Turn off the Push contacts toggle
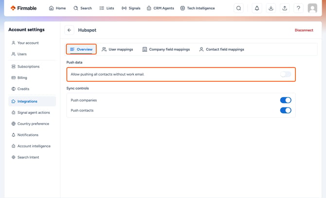The width and height of the screenshot is (326, 198). (286, 110)
